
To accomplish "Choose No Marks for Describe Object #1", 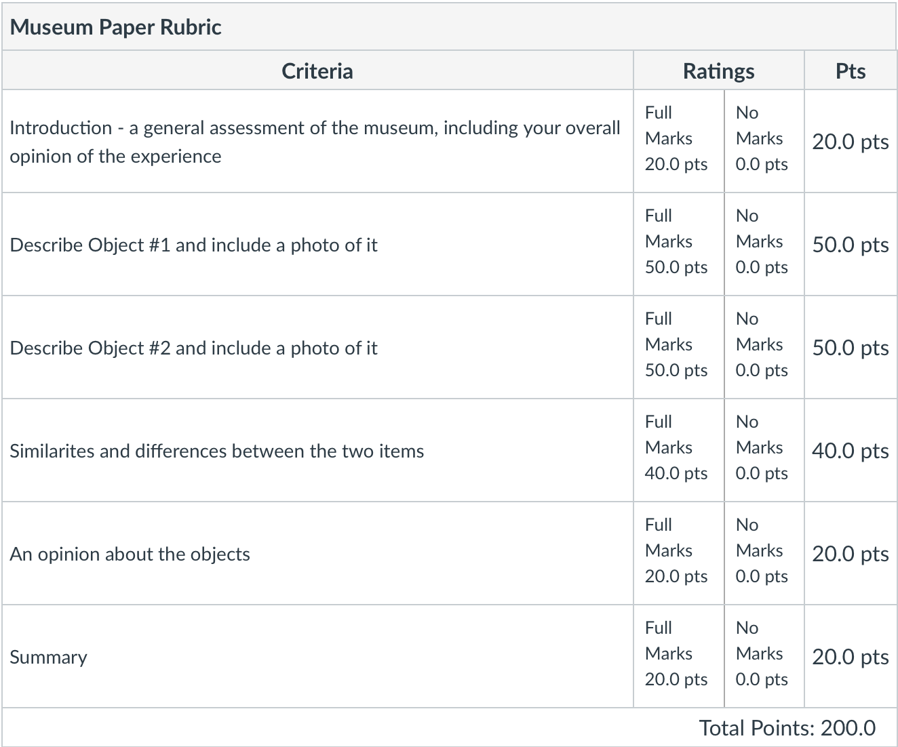I will point(762,242).
